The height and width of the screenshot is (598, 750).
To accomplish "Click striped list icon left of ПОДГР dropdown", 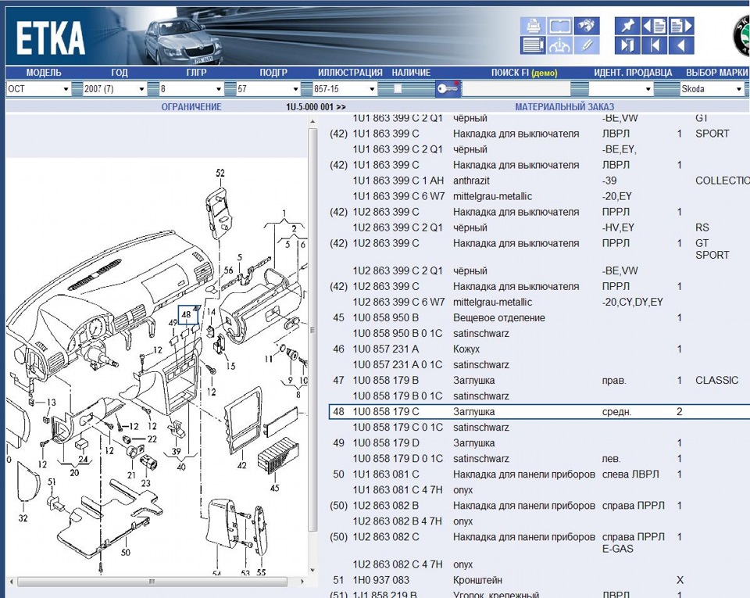I will 230,88.
